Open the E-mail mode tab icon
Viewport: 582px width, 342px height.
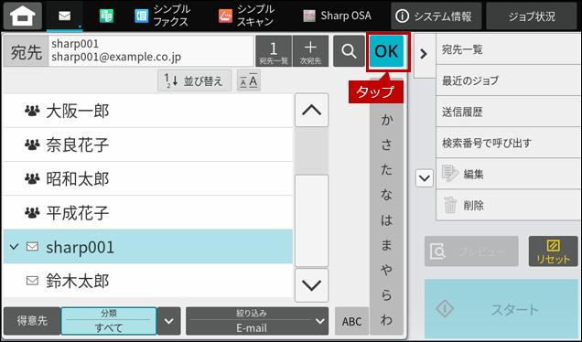click(x=65, y=16)
